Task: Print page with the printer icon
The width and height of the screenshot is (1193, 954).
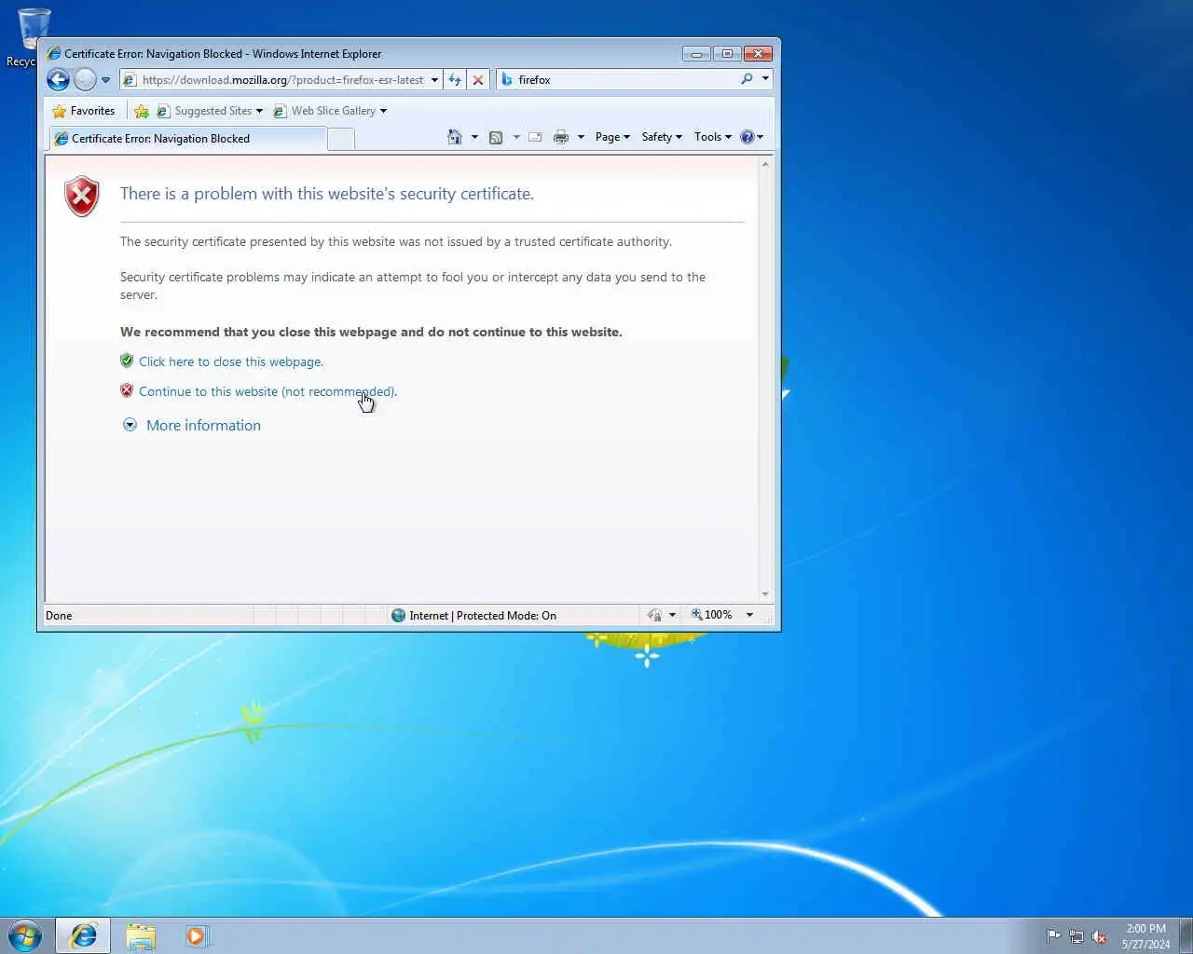Action: [560, 137]
